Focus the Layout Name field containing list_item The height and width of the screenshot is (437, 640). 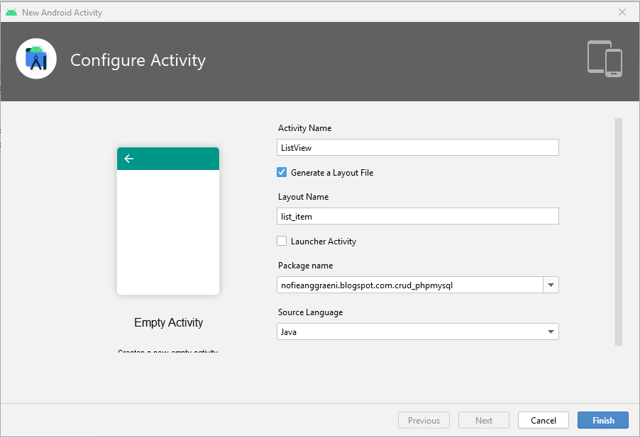(x=417, y=216)
